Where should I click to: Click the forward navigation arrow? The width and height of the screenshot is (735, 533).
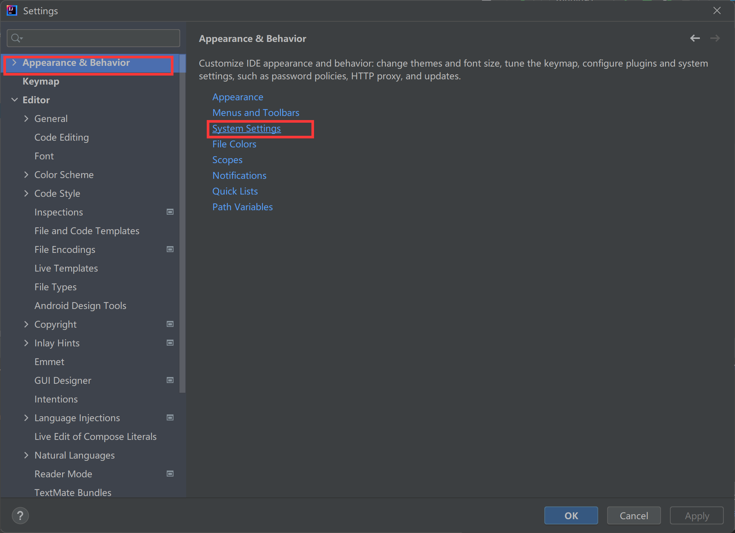(x=715, y=38)
